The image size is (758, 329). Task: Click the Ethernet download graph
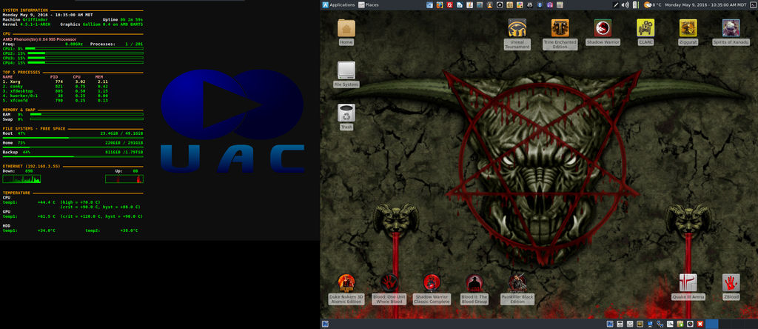[x=21, y=179]
